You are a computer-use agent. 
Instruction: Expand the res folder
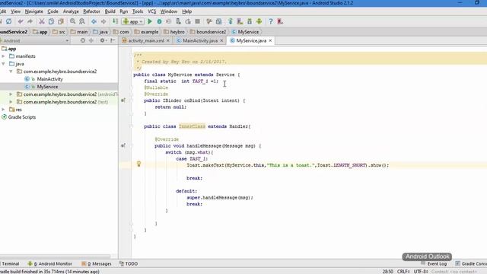click(3, 110)
